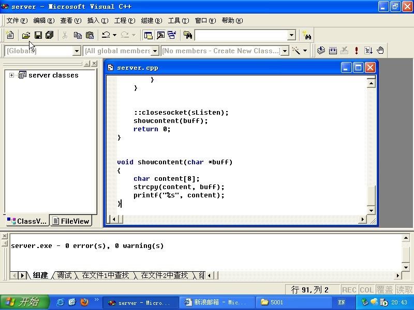Click the binoculars Search icon
Viewport: 414px width, 310px height.
tap(307, 35)
